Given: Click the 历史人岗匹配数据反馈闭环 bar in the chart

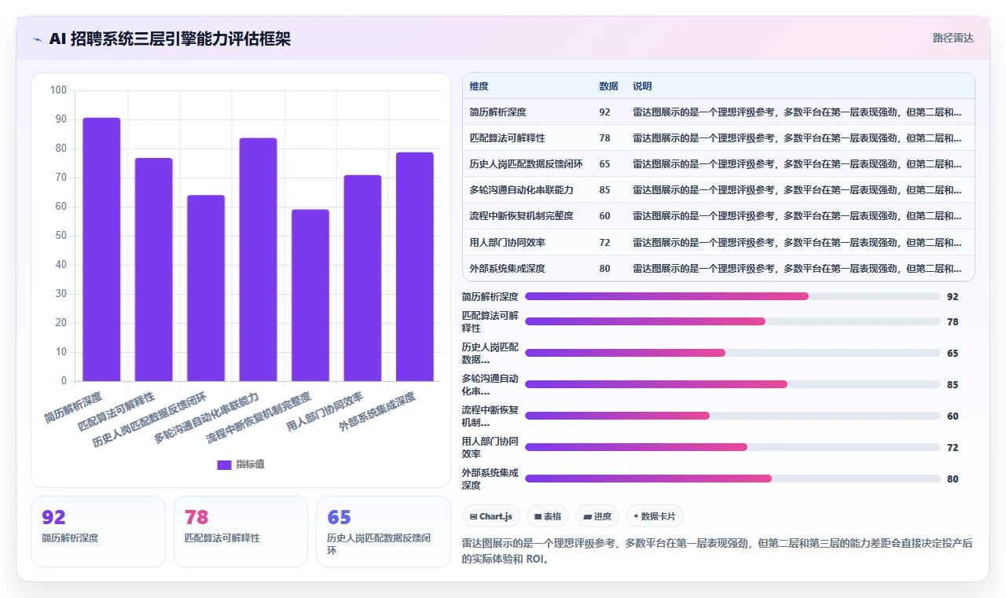Looking at the screenshot, I should [x=206, y=288].
